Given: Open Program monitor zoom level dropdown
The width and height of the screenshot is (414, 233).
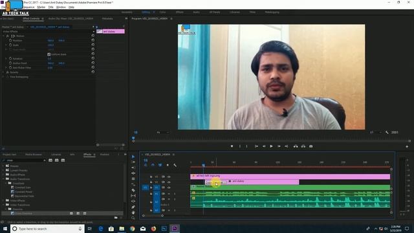Looking at the screenshot, I should [x=162, y=132].
